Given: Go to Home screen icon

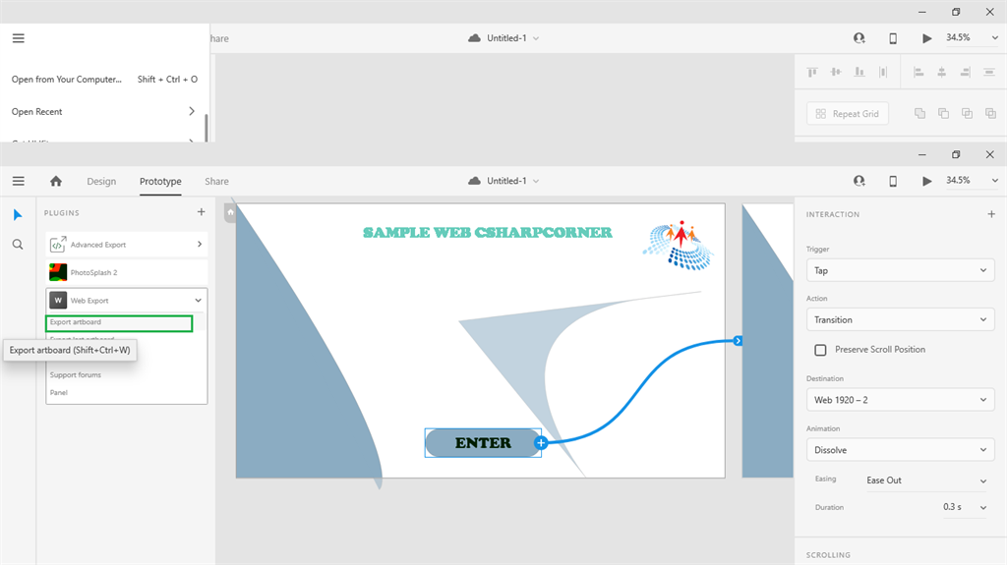Looking at the screenshot, I should point(56,181).
